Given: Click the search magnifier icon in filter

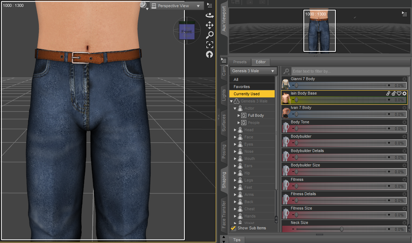Looking at the screenshot, I should pyautogui.click(x=287, y=71).
